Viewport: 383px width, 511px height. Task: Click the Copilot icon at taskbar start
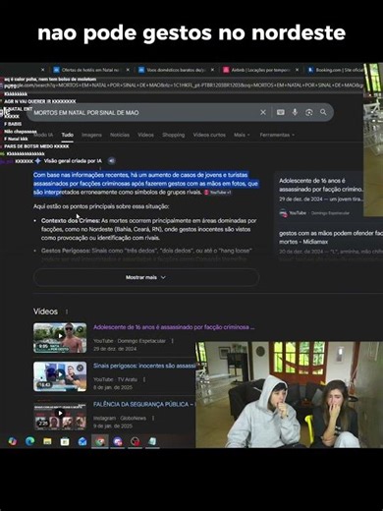[13, 441]
